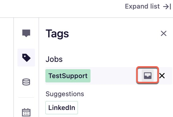
Task: Open the database stack sidebar icon
Action: pos(26,82)
